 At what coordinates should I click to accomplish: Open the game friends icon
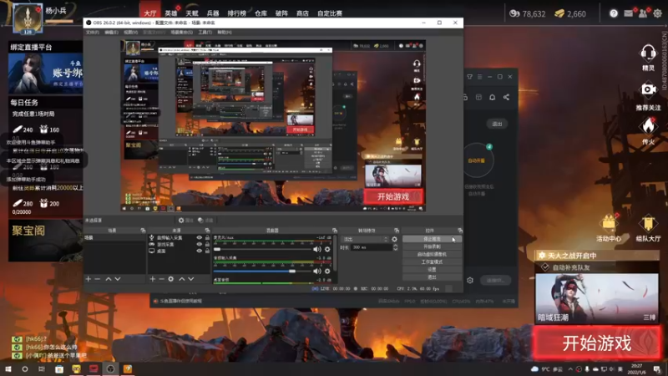643,13
